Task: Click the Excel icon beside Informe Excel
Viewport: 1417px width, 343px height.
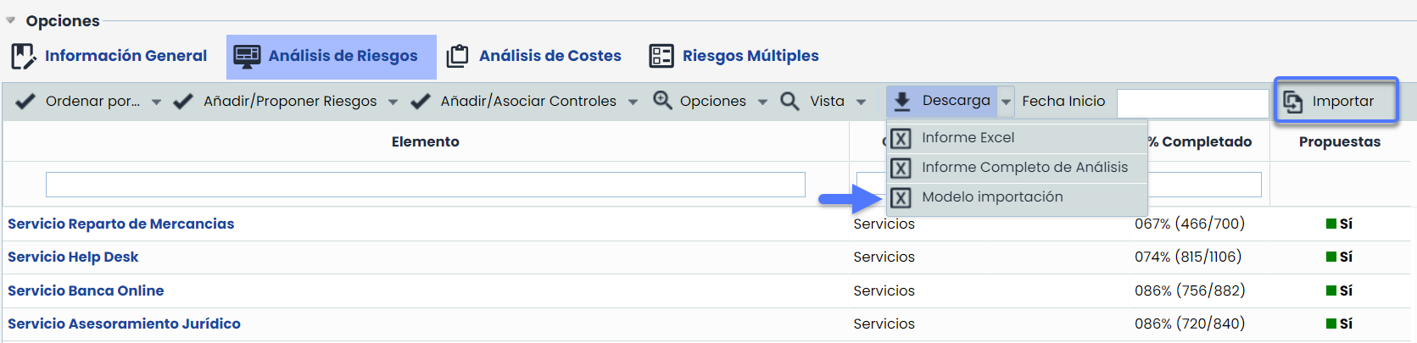Action: tap(901, 138)
